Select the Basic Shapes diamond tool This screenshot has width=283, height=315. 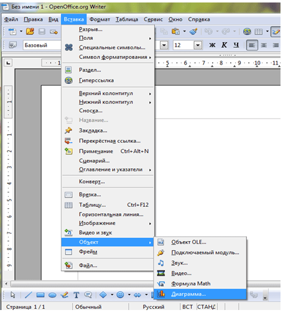[103, 295]
